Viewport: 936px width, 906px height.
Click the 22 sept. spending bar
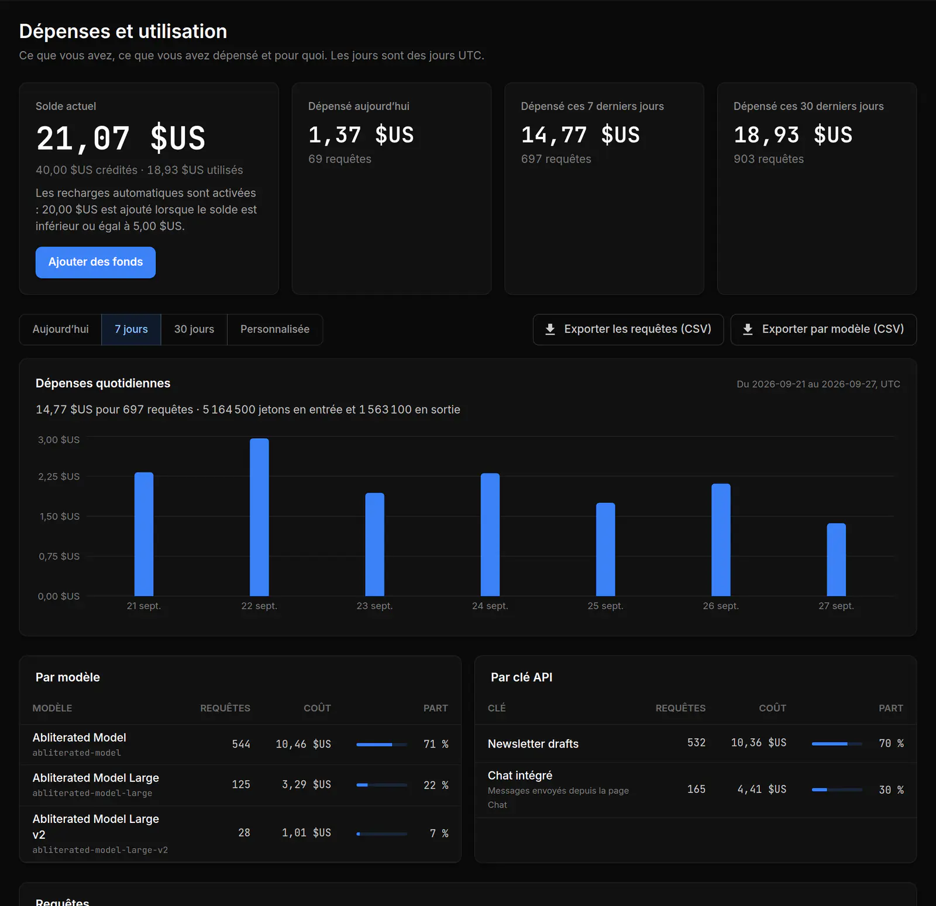click(259, 517)
